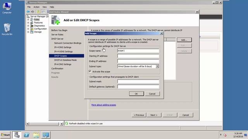
Task: Go to IPv4 DNS Settings step
Action: coord(63,47)
